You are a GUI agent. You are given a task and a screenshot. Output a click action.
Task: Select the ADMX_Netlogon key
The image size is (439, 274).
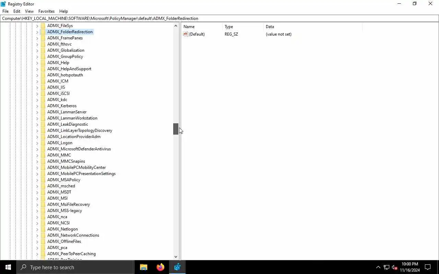pyautogui.click(x=62, y=229)
